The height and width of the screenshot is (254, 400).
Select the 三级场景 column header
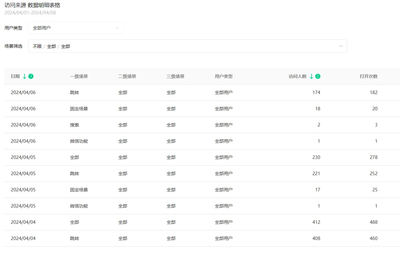[175, 76]
